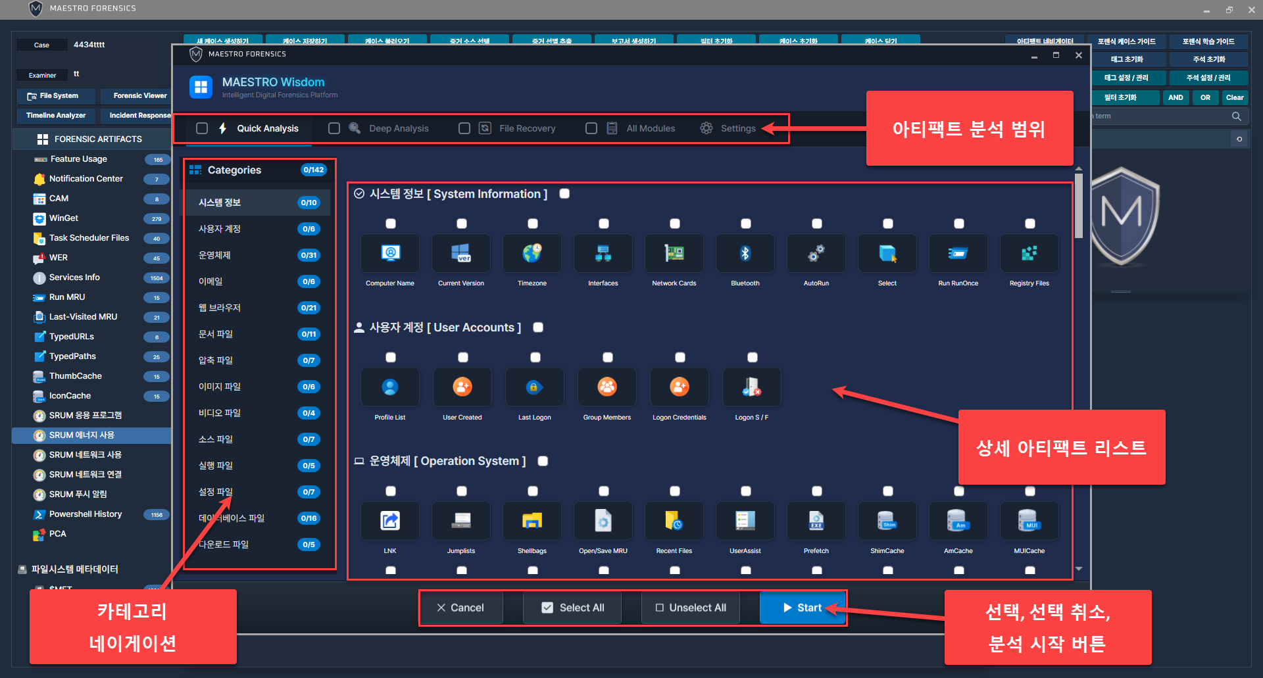Click the Group Members icon
The height and width of the screenshot is (678, 1263).
click(607, 387)
